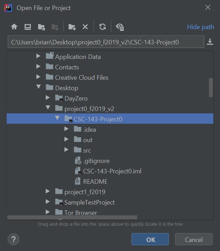Confirm selection with OK button
The image size is (220, 251).
click(x=150, y=239)
